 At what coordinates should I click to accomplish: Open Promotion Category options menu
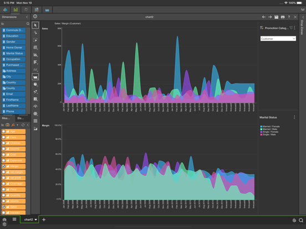click(294, 28)
